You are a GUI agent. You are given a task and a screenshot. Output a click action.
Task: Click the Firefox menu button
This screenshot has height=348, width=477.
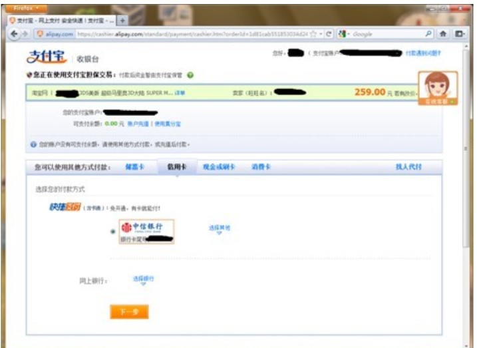pos(27,8)
